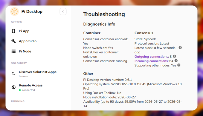203x116 pixels.
Task: Click 'Consensus container: running' text
Action: [x=105, y=61]
